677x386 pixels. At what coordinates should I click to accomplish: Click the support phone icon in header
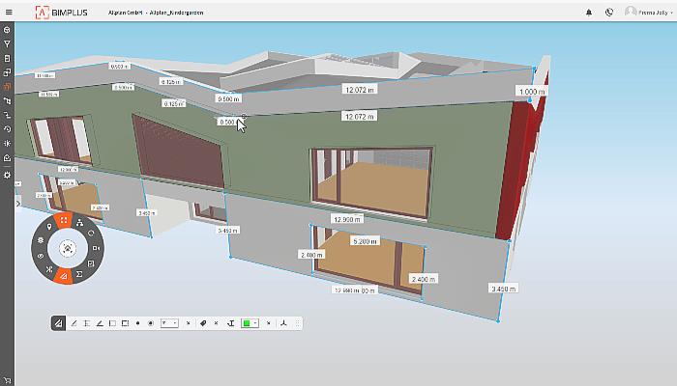[608, 13]
